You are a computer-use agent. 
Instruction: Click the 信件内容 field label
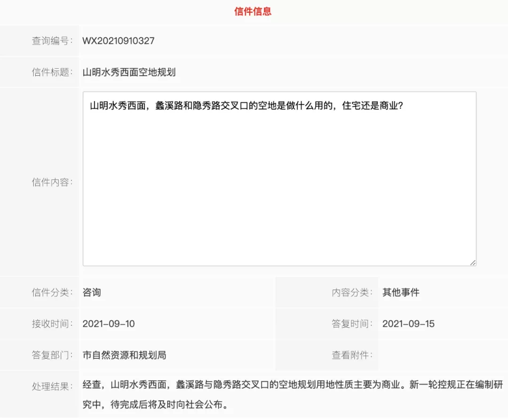(52, 182)
